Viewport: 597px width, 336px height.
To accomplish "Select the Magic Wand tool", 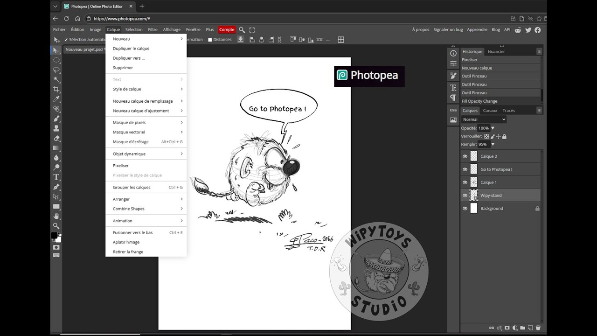I will [x=56, y=79].
